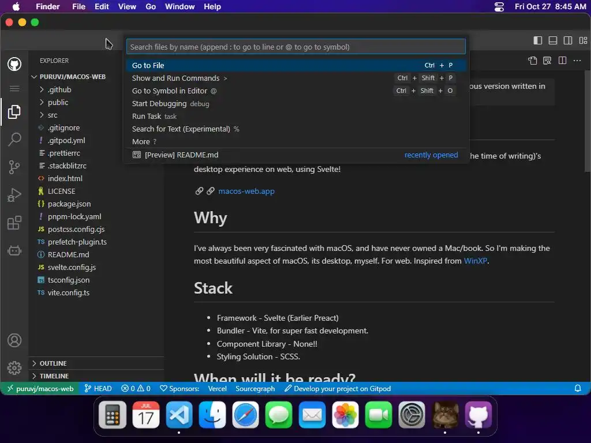Open the WinXP link
The image size is (591, 443).
476,261
